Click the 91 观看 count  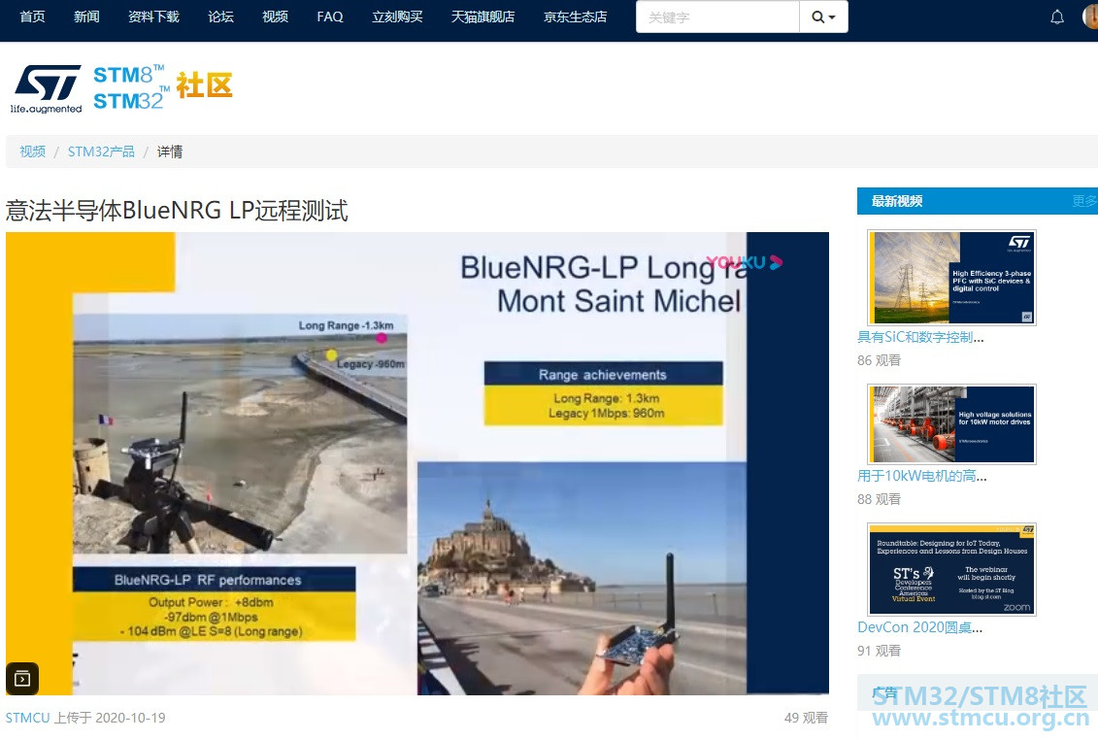tap(879, 651)
